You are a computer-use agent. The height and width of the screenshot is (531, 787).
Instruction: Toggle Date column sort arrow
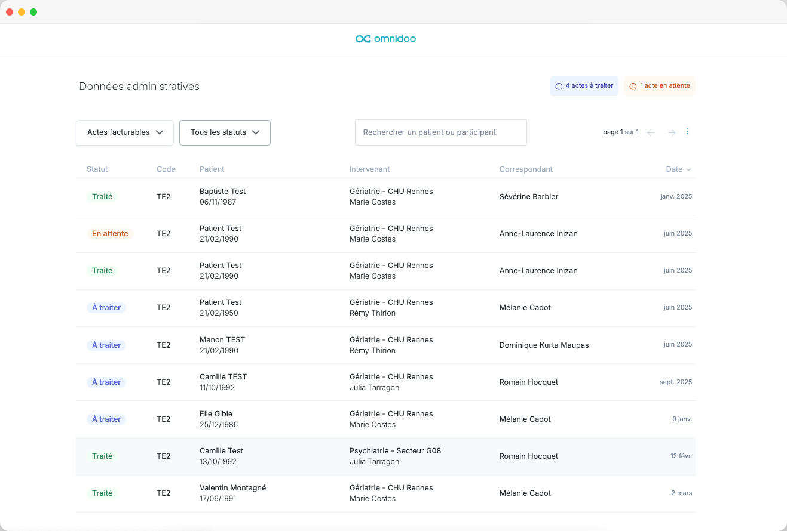click(688, 169)
